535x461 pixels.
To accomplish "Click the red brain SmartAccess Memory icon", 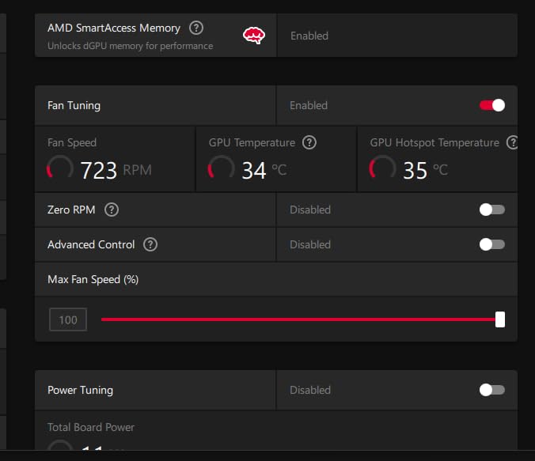I will point(254,36).
